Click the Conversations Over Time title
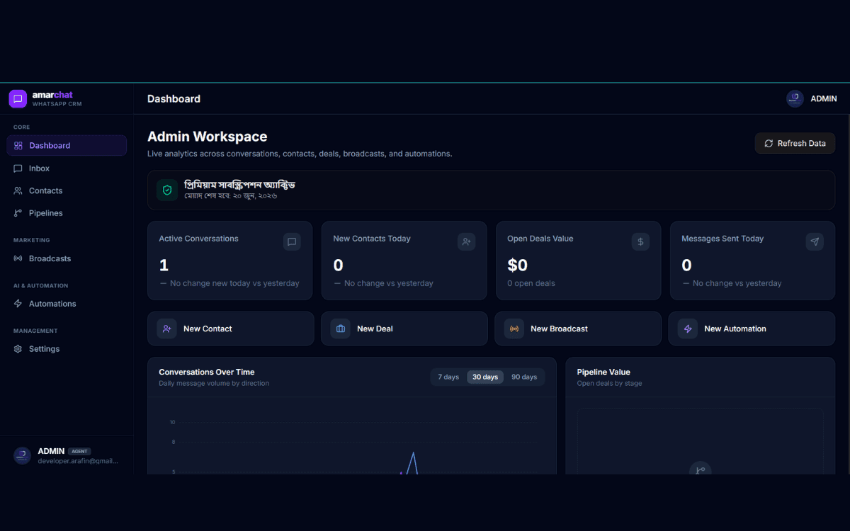Screen dimensions: 850x531 point(207,372)
